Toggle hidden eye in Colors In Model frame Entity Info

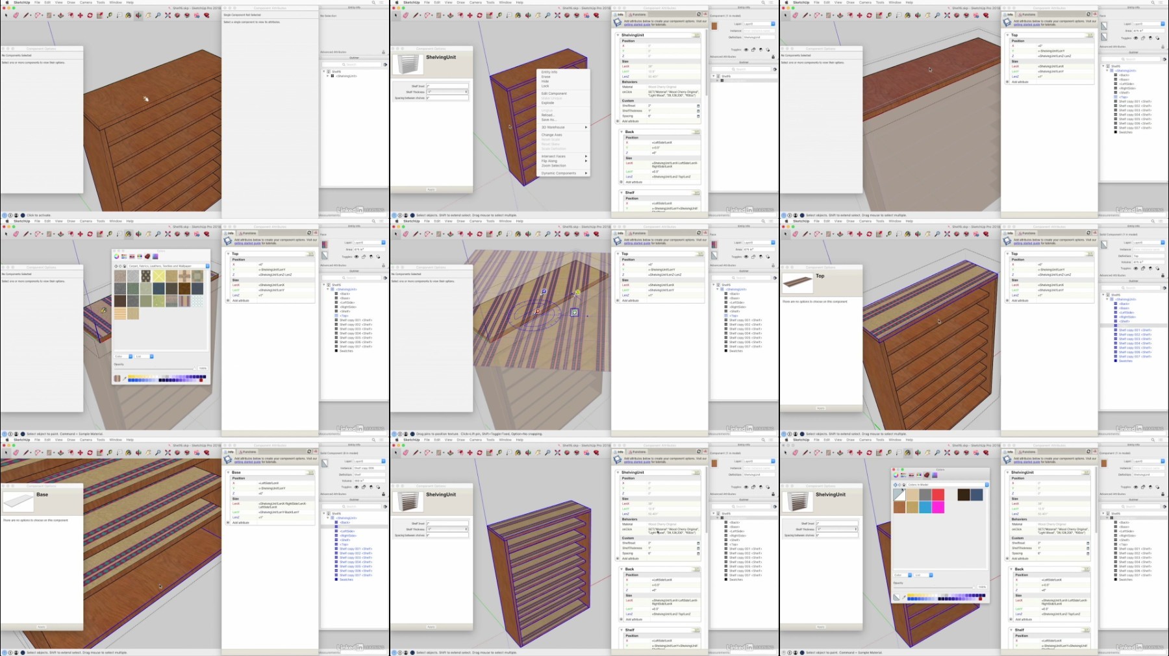coord(1135,487)
